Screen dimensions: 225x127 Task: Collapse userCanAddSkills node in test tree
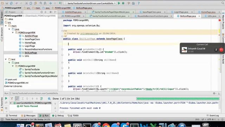[11, 103]
